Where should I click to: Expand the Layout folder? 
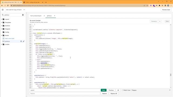coord(2,19)
